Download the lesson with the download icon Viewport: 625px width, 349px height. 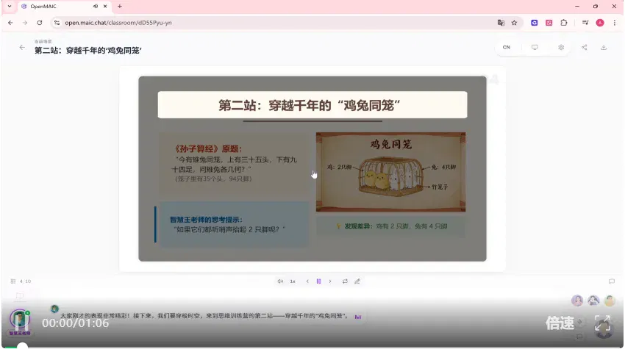click(604, 48)
